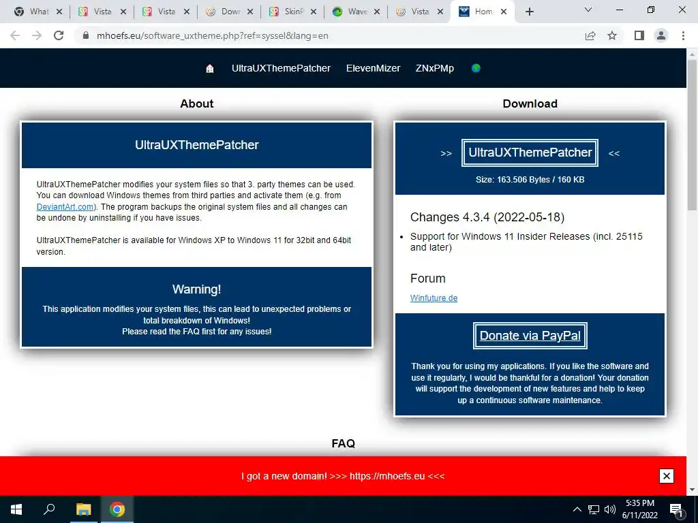Open taskbar search magnifier

coord(49,509)
